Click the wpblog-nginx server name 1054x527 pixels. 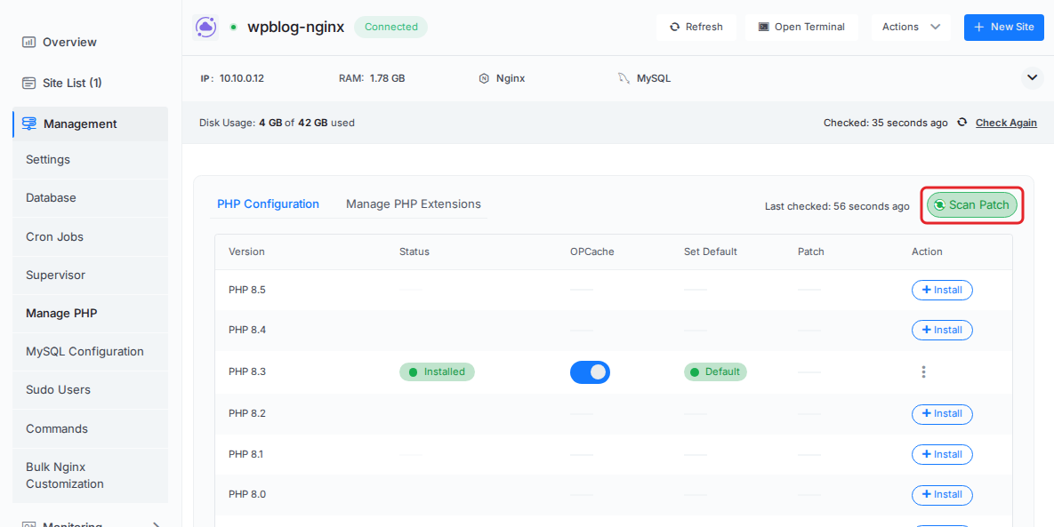(x=296, y=28)
